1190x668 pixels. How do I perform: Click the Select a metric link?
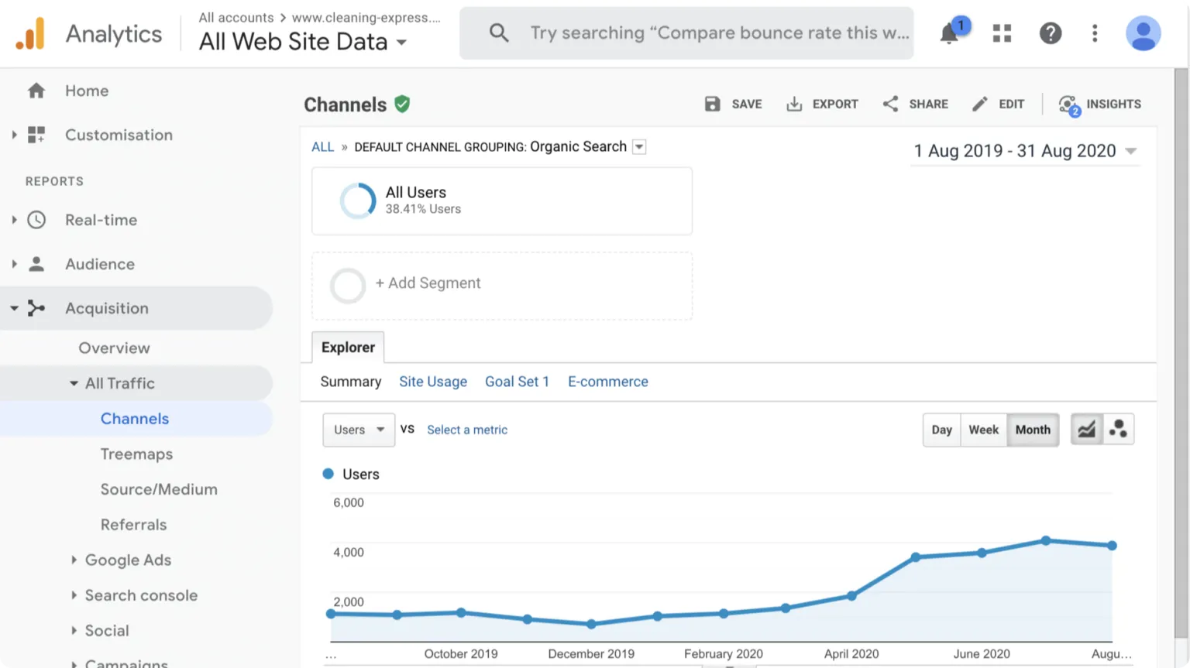(x=467, y=430)
